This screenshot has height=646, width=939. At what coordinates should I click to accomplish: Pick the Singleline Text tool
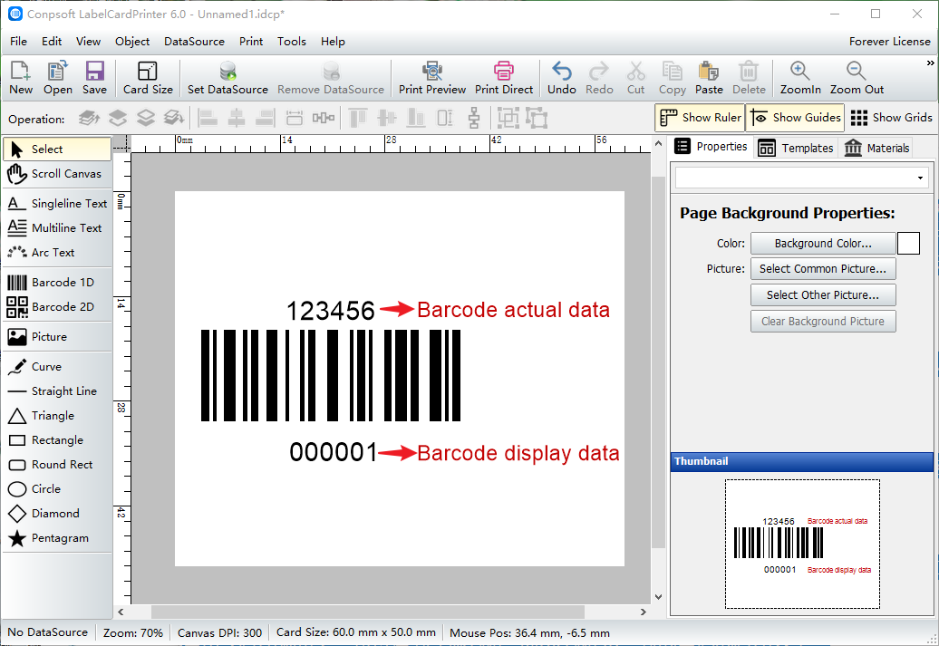[57, 204]
